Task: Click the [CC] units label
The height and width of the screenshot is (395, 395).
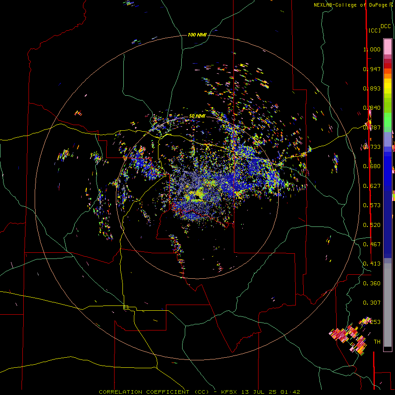Action: pyautogui.click(x=374, y=30)
